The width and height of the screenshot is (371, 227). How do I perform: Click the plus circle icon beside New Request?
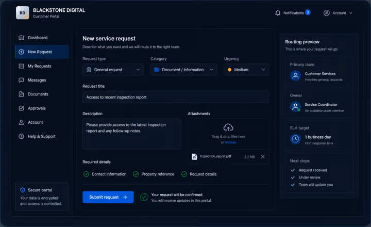(21, 52)
